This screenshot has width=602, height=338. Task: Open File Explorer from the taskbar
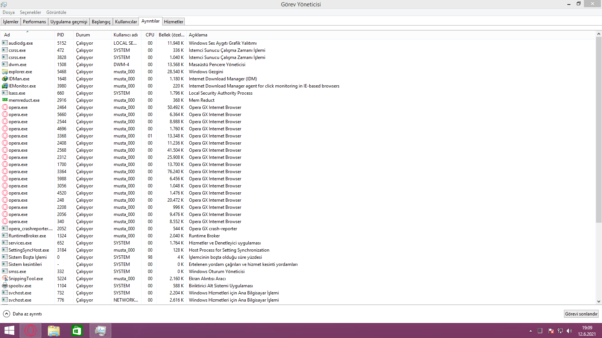[x=54, y=330]
